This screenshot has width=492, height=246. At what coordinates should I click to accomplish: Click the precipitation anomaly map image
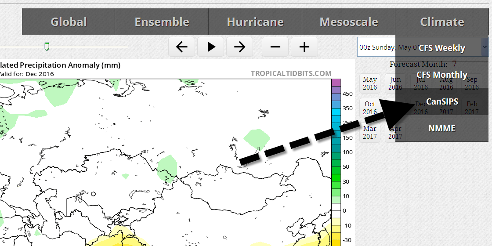(x=177, y=152)
